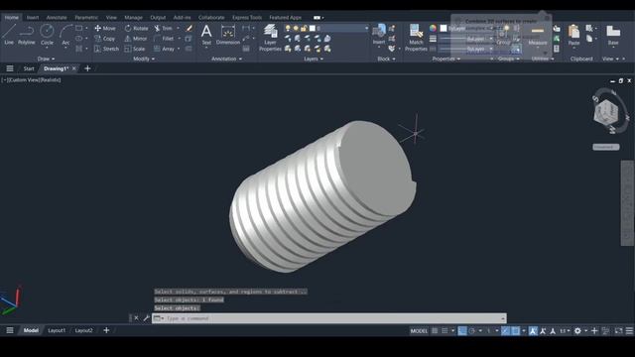Add a new layout with plus button
Screen dimensions: 635x357
tap(106, 330)
